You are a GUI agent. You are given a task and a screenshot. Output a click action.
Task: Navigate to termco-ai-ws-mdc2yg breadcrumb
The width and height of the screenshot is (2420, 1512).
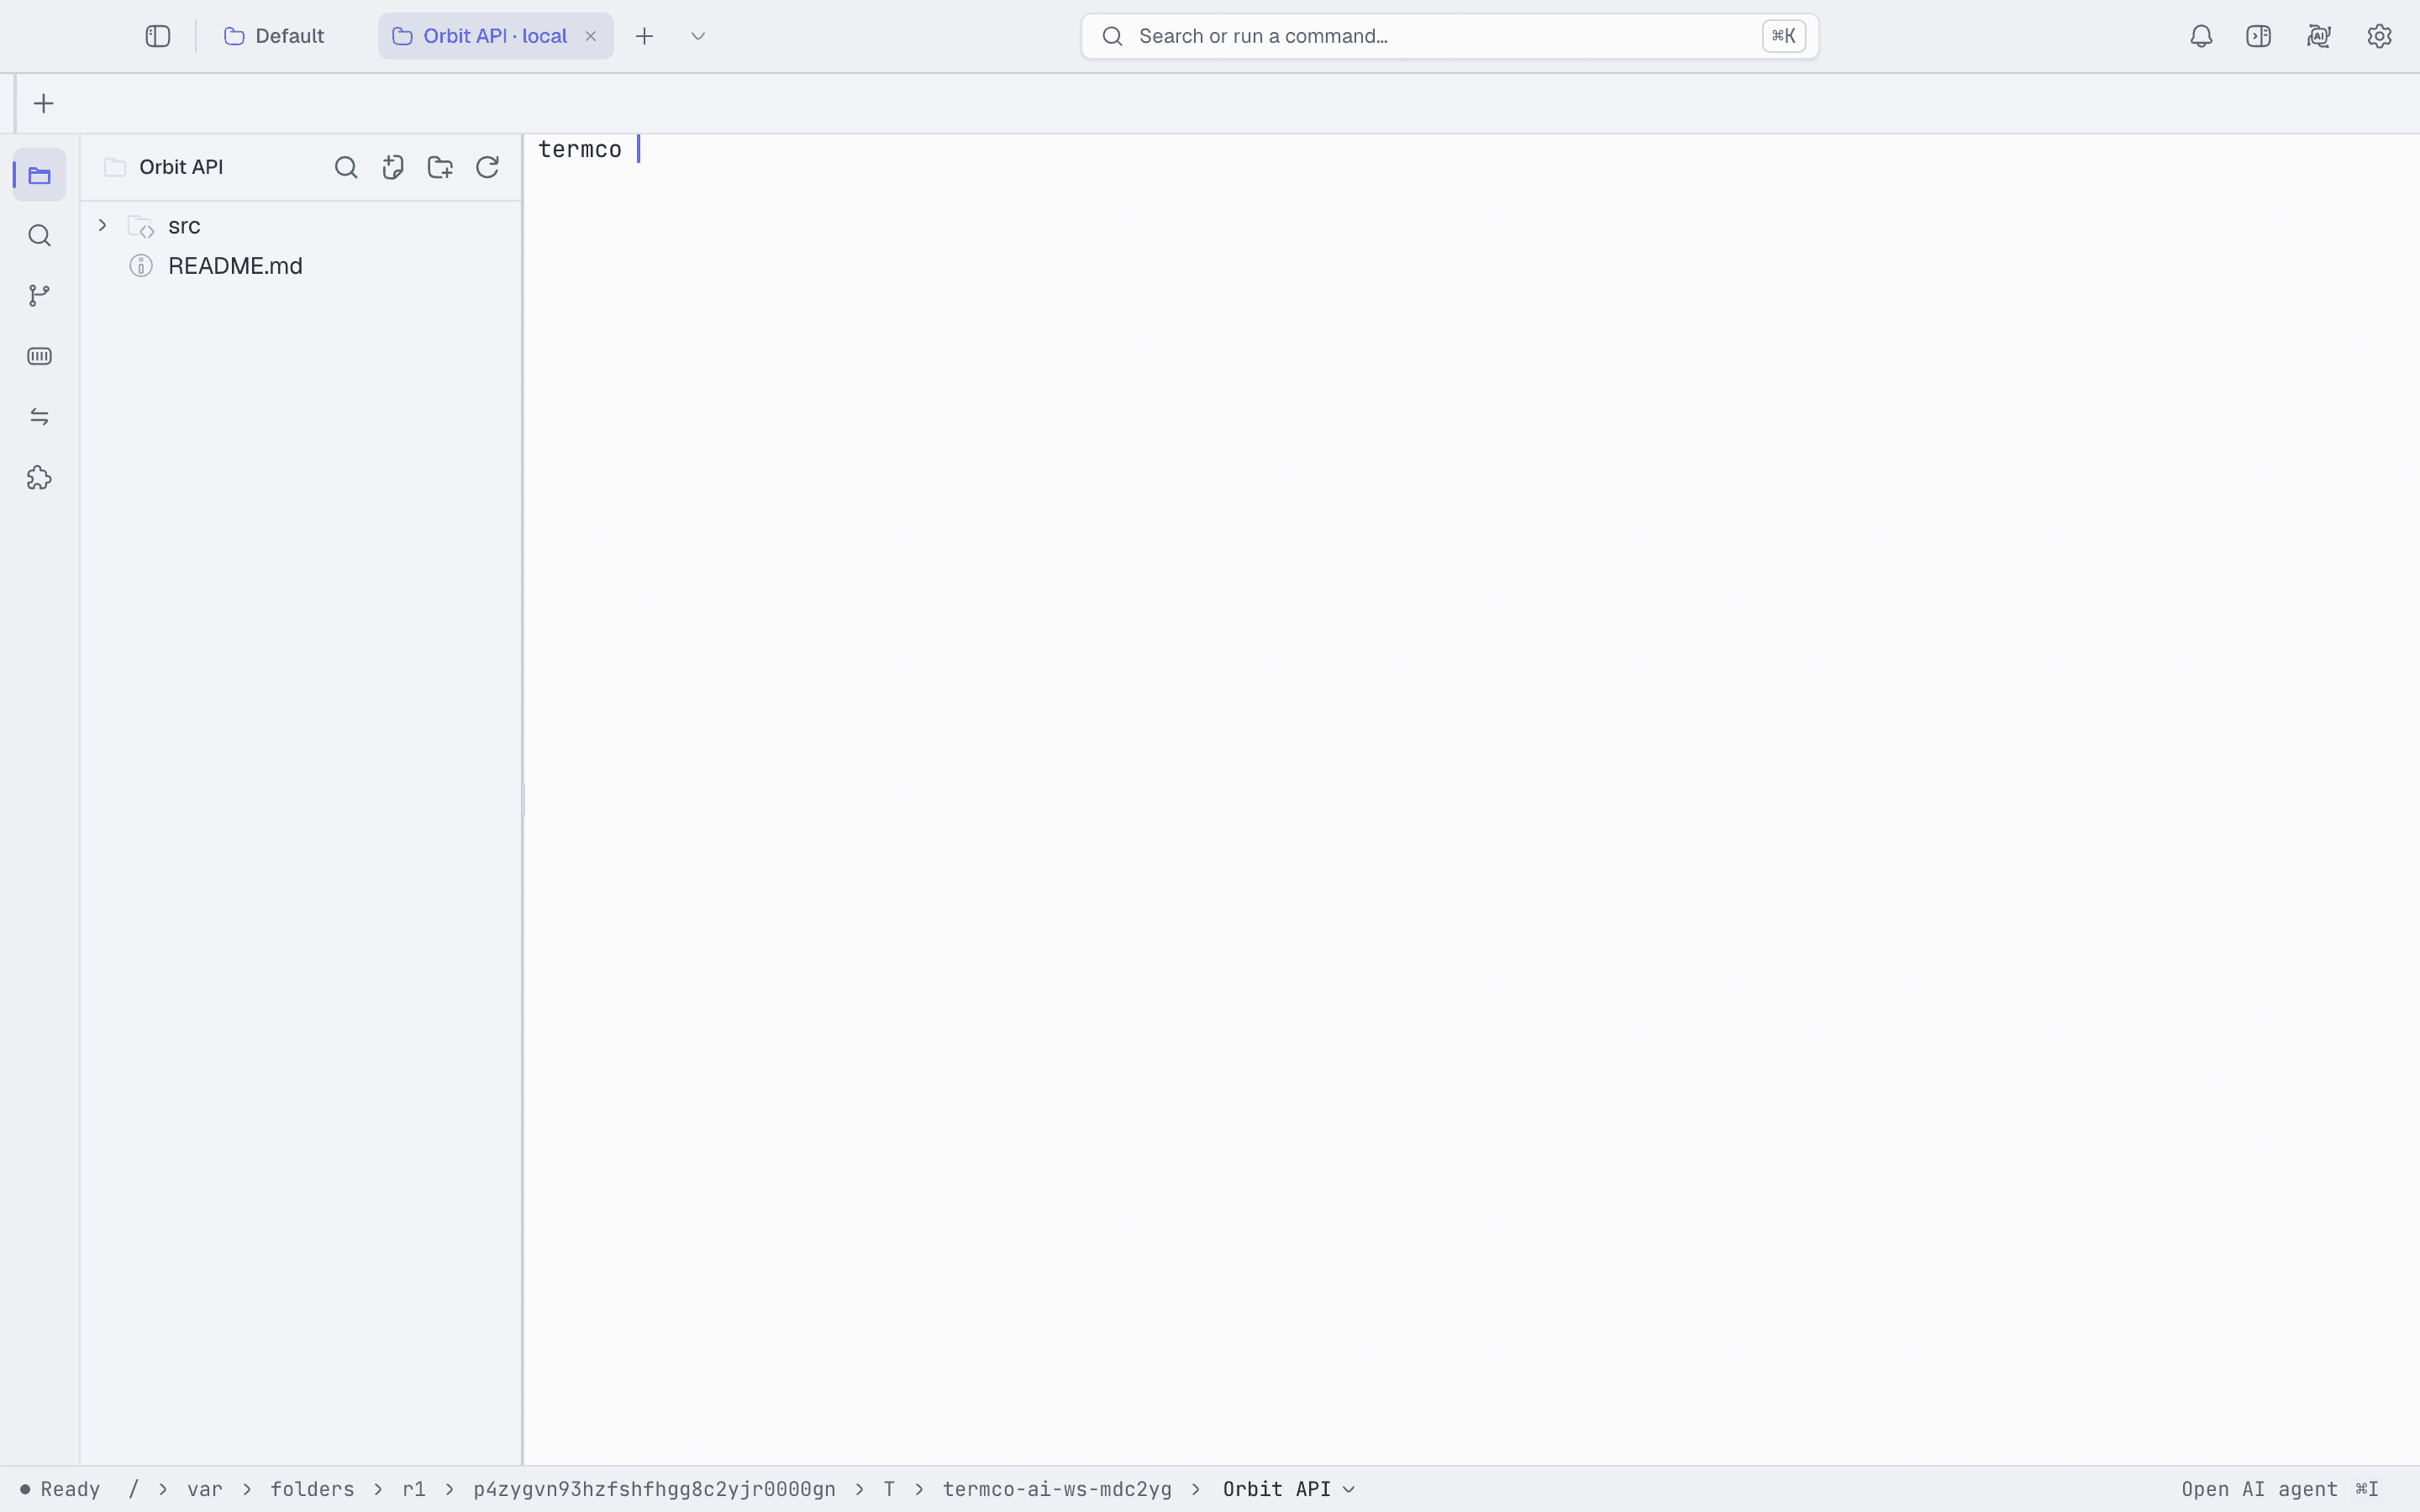(1057, 1489)
